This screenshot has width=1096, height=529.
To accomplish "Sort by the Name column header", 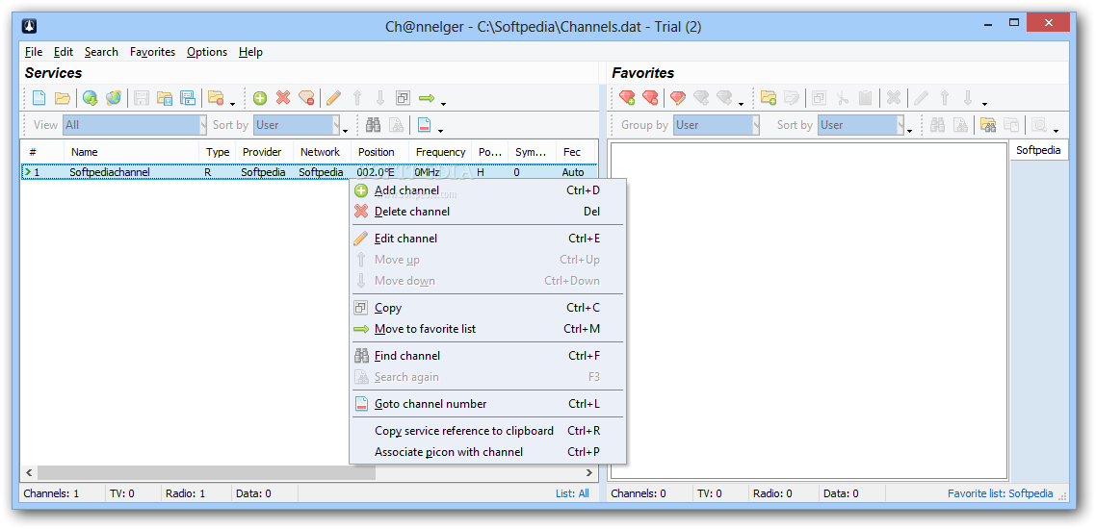I will (x=132, y=152).
